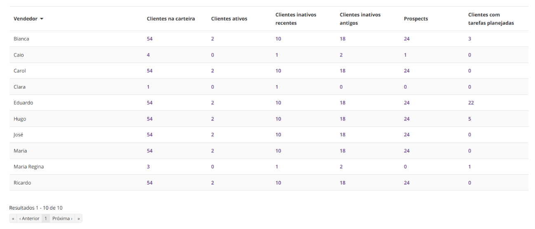The image size is (535, 229).
Task: Open Caio's 4 clients in portfolio
Action: [148, 55]
